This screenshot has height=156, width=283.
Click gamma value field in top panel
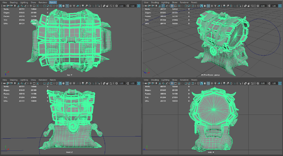[x=133, y=6]
